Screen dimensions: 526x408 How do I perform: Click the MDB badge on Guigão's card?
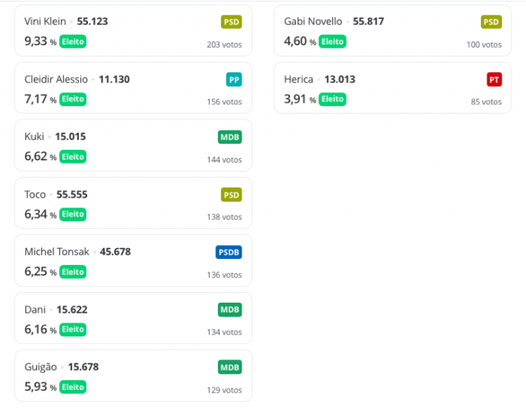[230, 368]
